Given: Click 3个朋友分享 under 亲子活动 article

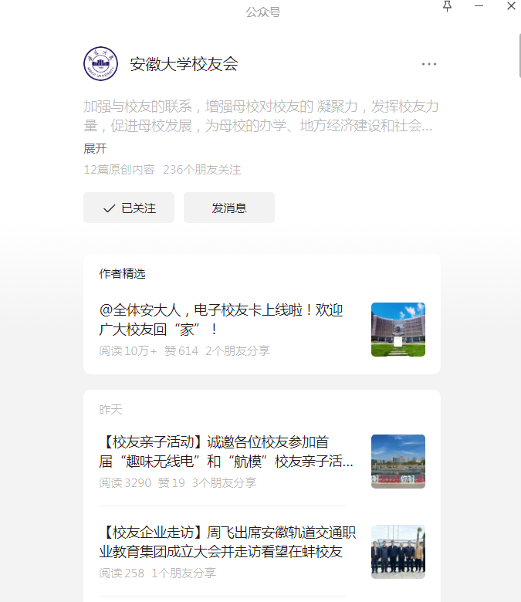Looking at the screenshot, I should tap(224, 482).
